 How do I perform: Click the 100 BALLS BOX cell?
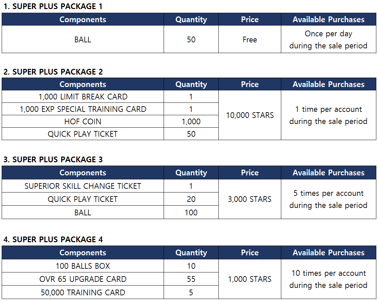(83, 266)
